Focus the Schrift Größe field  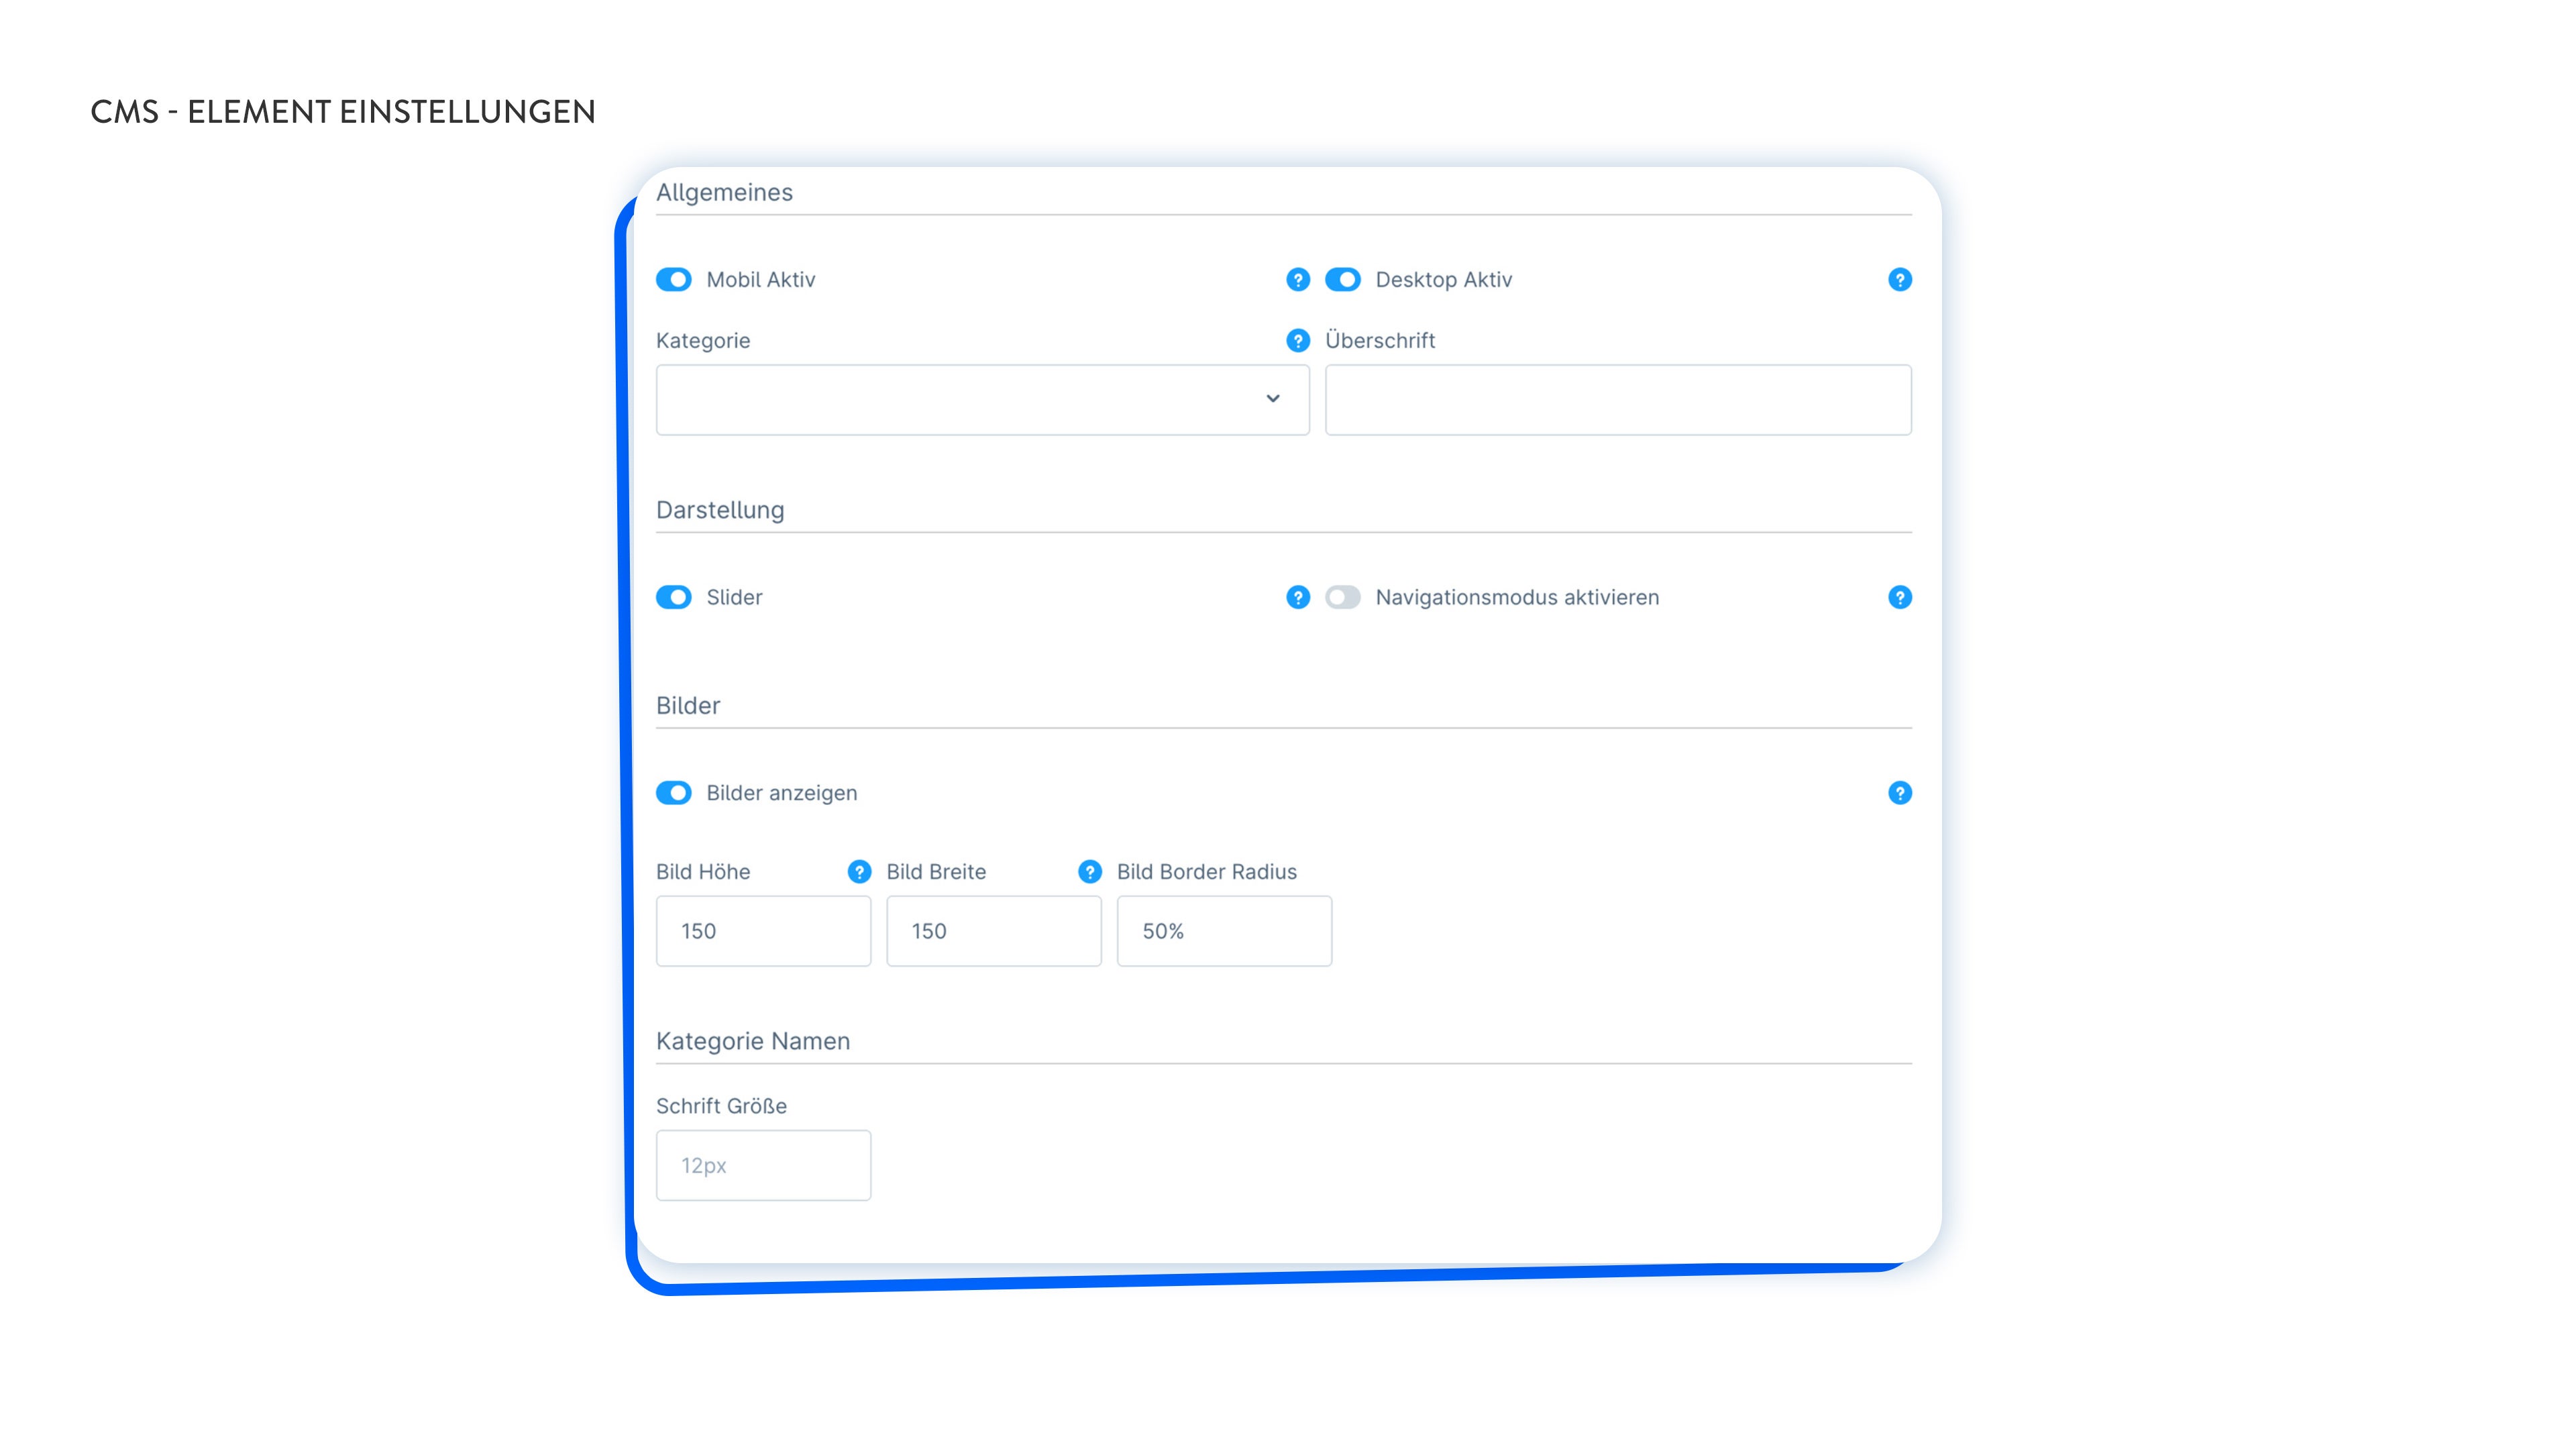tap(763, 1165)
